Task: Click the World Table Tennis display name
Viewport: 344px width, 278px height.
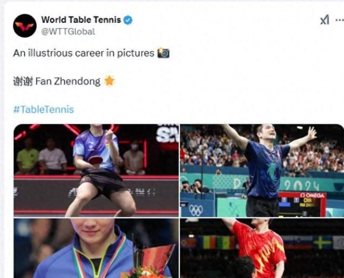Action: pos(81,20)
